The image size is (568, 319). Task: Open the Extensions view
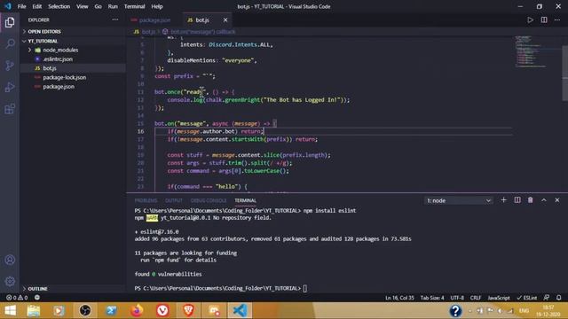[x=10, y=109]
